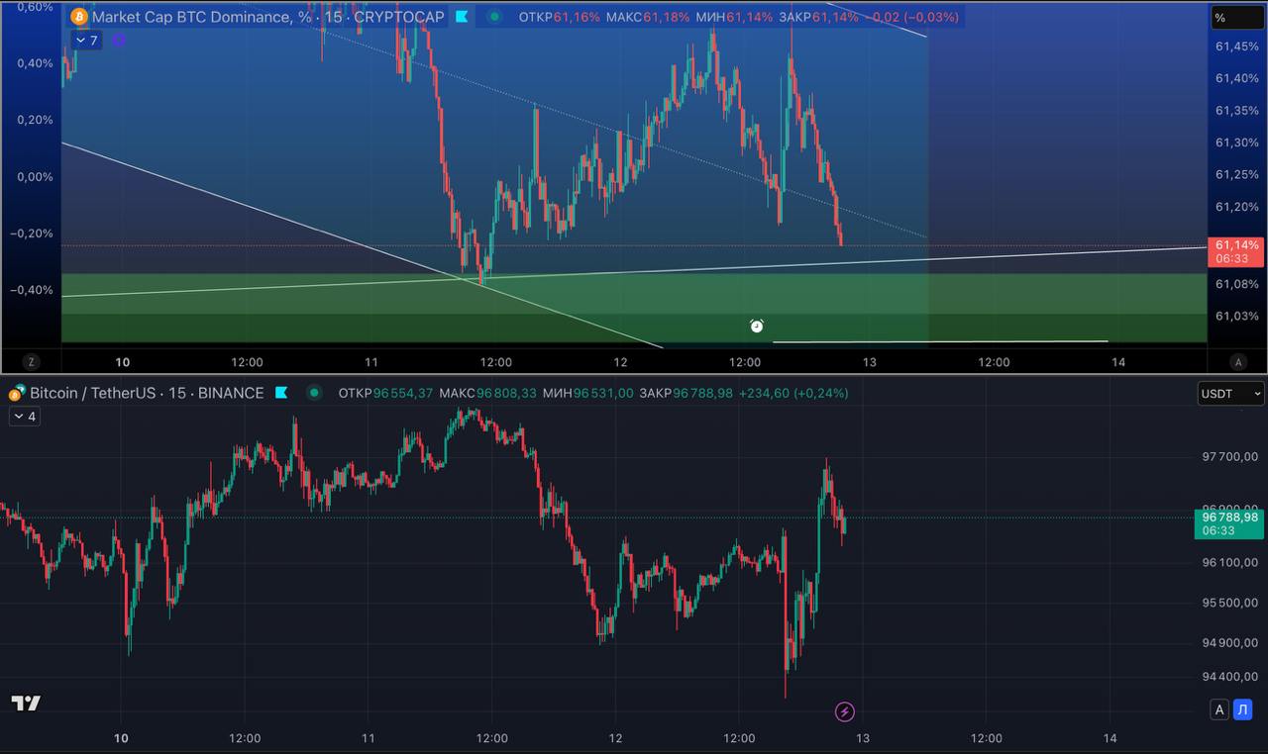Click the Z timezone button in top chart
The height and width of the screenshot is (754, 1268).
[x=31, y=362]
